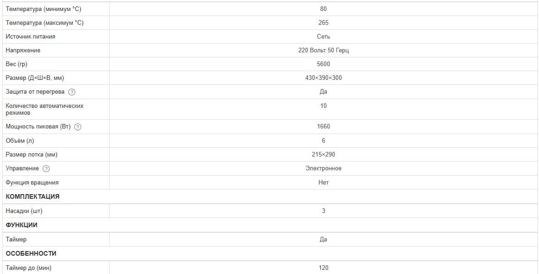Click the Насадки (шт) label
This screenshot has width=539, height=274.
point(24,211)
